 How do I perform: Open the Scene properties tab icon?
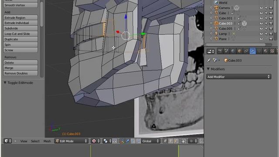[226, 51]
